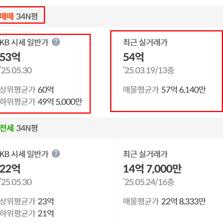This screenshot has width=223, height=223.
Task: Select the KB 시세 일반가 label under 매매
Action: click(24, 42)
